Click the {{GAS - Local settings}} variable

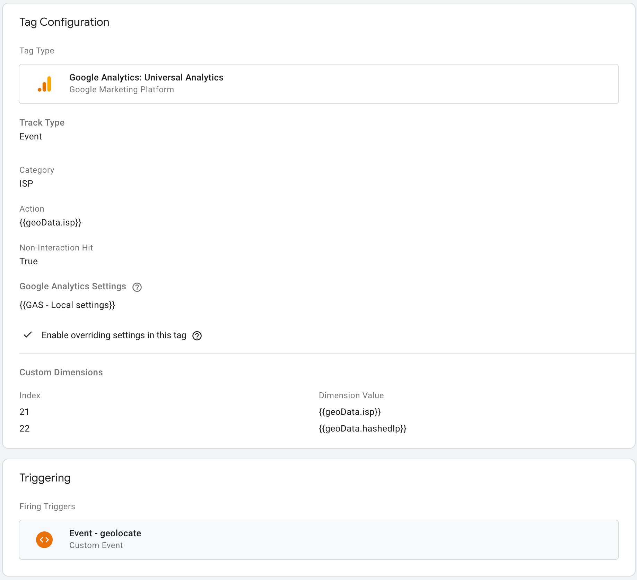point(67,305)
